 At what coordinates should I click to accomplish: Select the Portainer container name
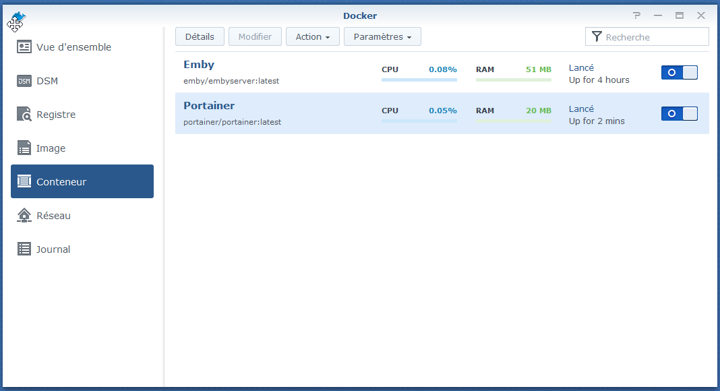click(x=209, y=106)
